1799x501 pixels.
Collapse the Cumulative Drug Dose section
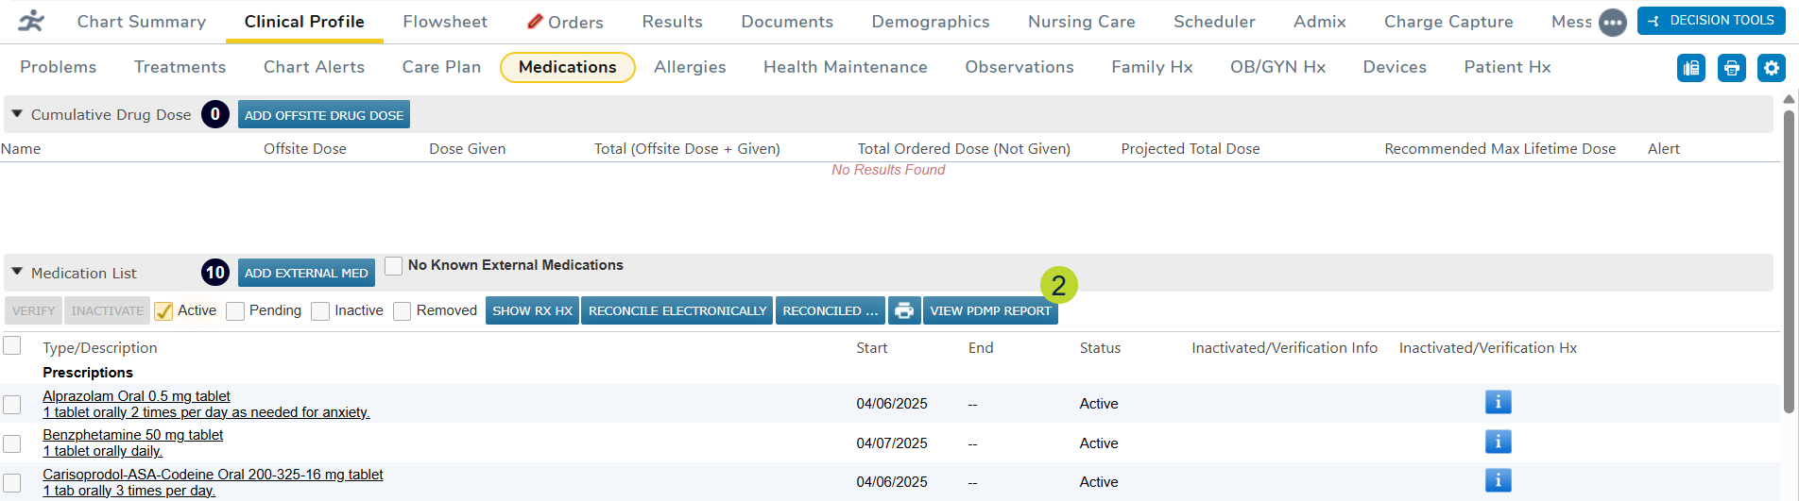[x=17, y=114]
